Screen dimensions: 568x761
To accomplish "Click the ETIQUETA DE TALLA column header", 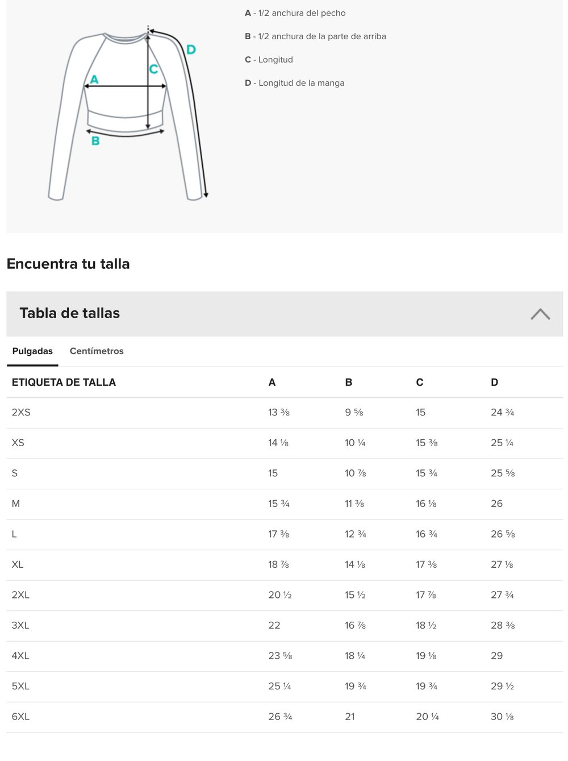I will [64, 382].
